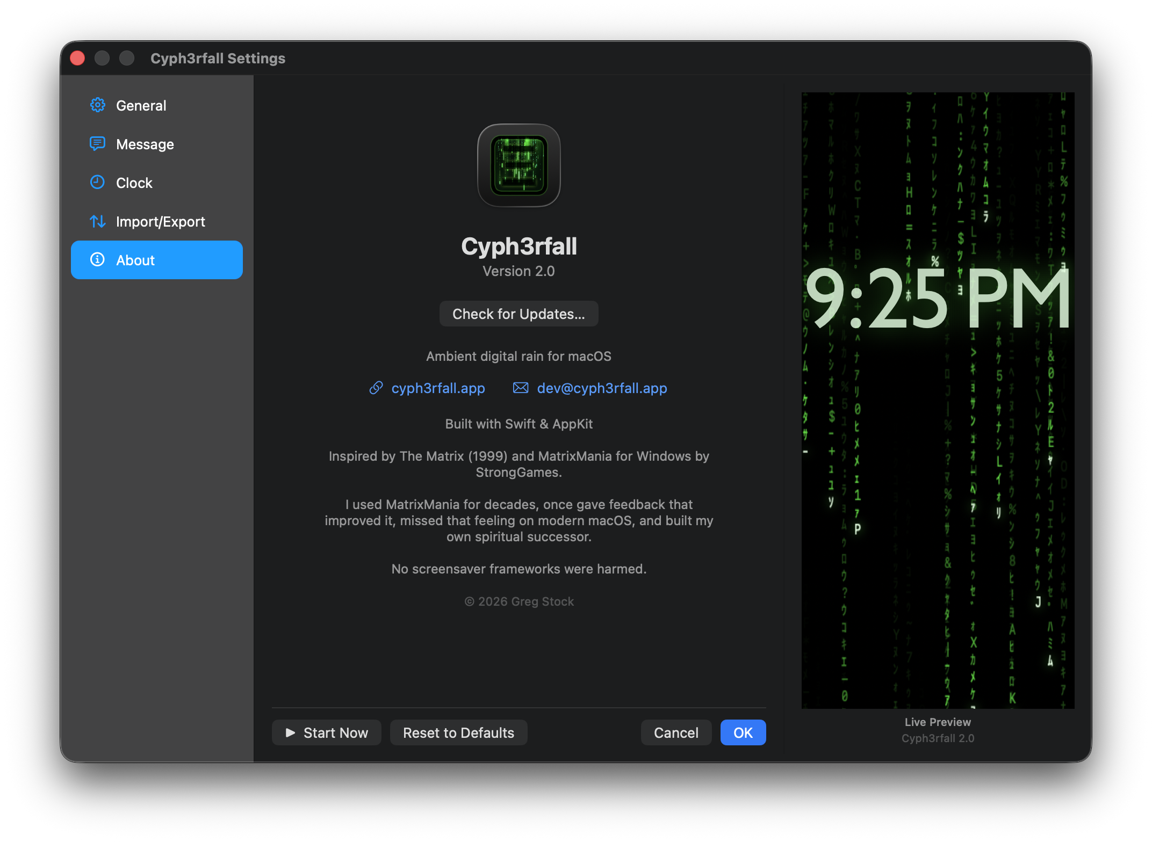This screenshot has height=842, width=1152.
Task: Click the About info icon
Action: [x=97, y=260]
